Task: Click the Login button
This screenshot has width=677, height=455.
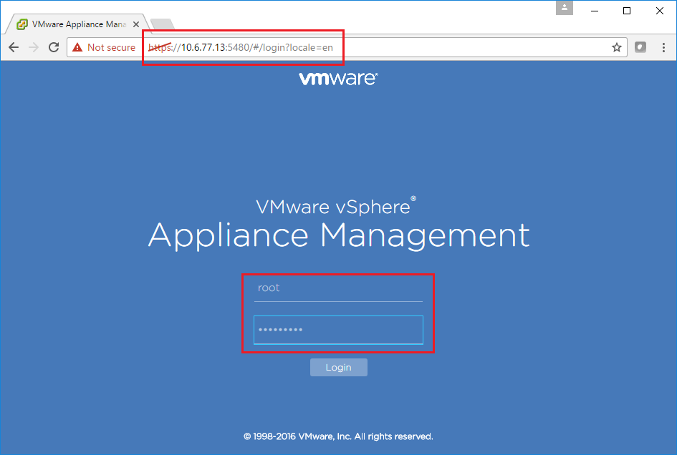Action: coord(338,368)
